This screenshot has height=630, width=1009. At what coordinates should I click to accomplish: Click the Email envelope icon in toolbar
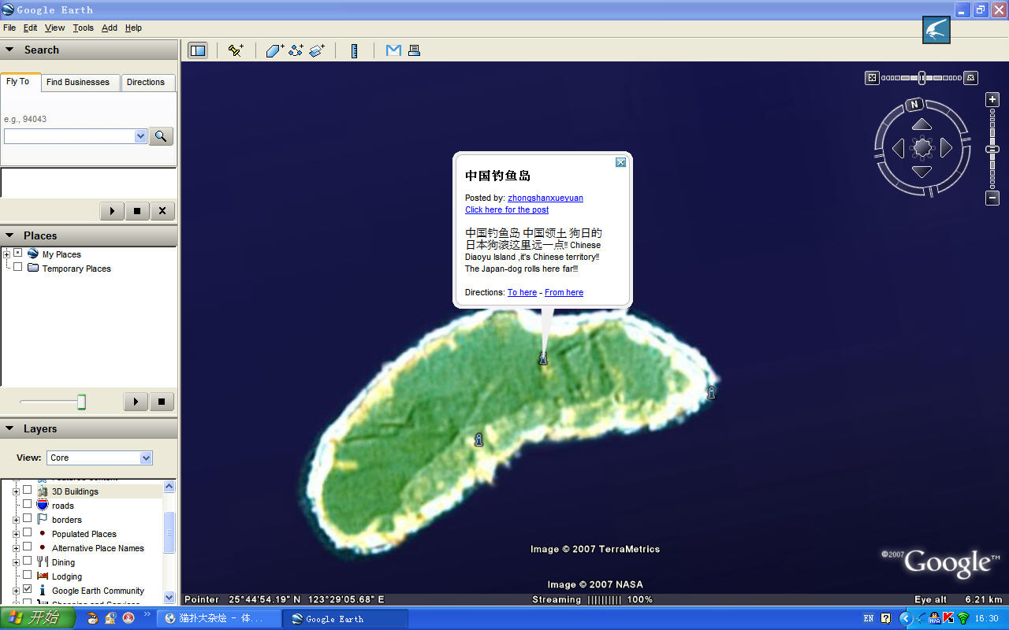[x=393, y=50]
